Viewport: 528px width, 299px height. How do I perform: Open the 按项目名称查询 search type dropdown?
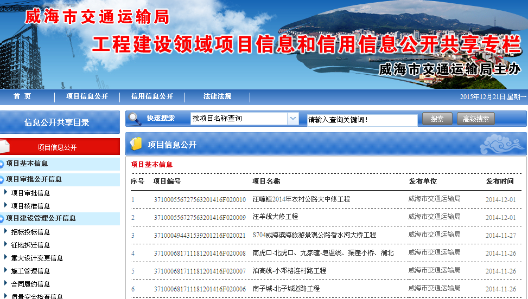(292, 119)
